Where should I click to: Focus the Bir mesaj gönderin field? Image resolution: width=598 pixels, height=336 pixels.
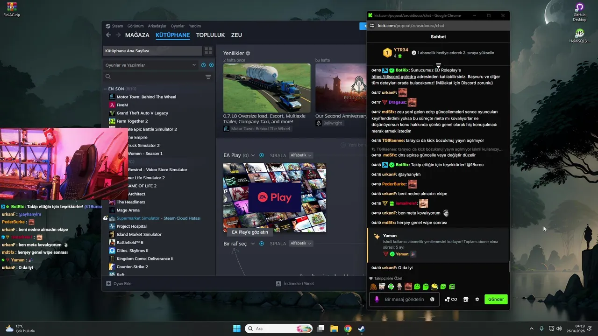point(405,299)
